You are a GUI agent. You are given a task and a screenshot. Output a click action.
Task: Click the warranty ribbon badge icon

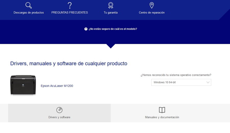[111, 5]
